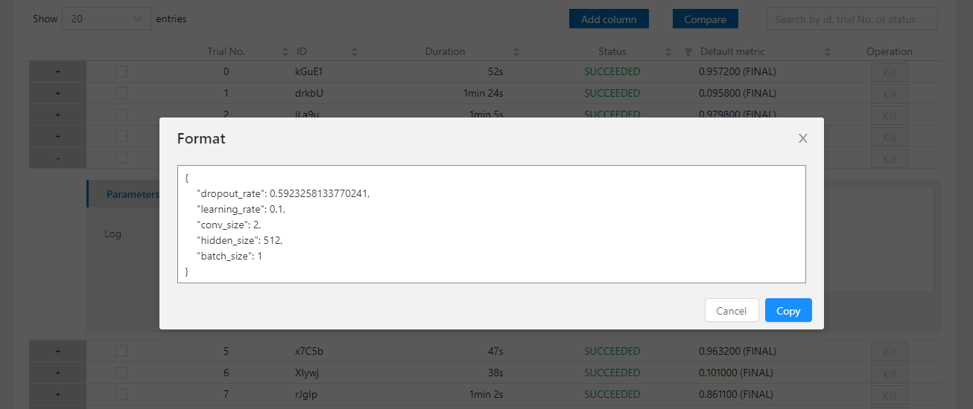The width and height of the screenshot is (973, 409).
Task: Open the Log tab
Action: click(x=112, y=234)
